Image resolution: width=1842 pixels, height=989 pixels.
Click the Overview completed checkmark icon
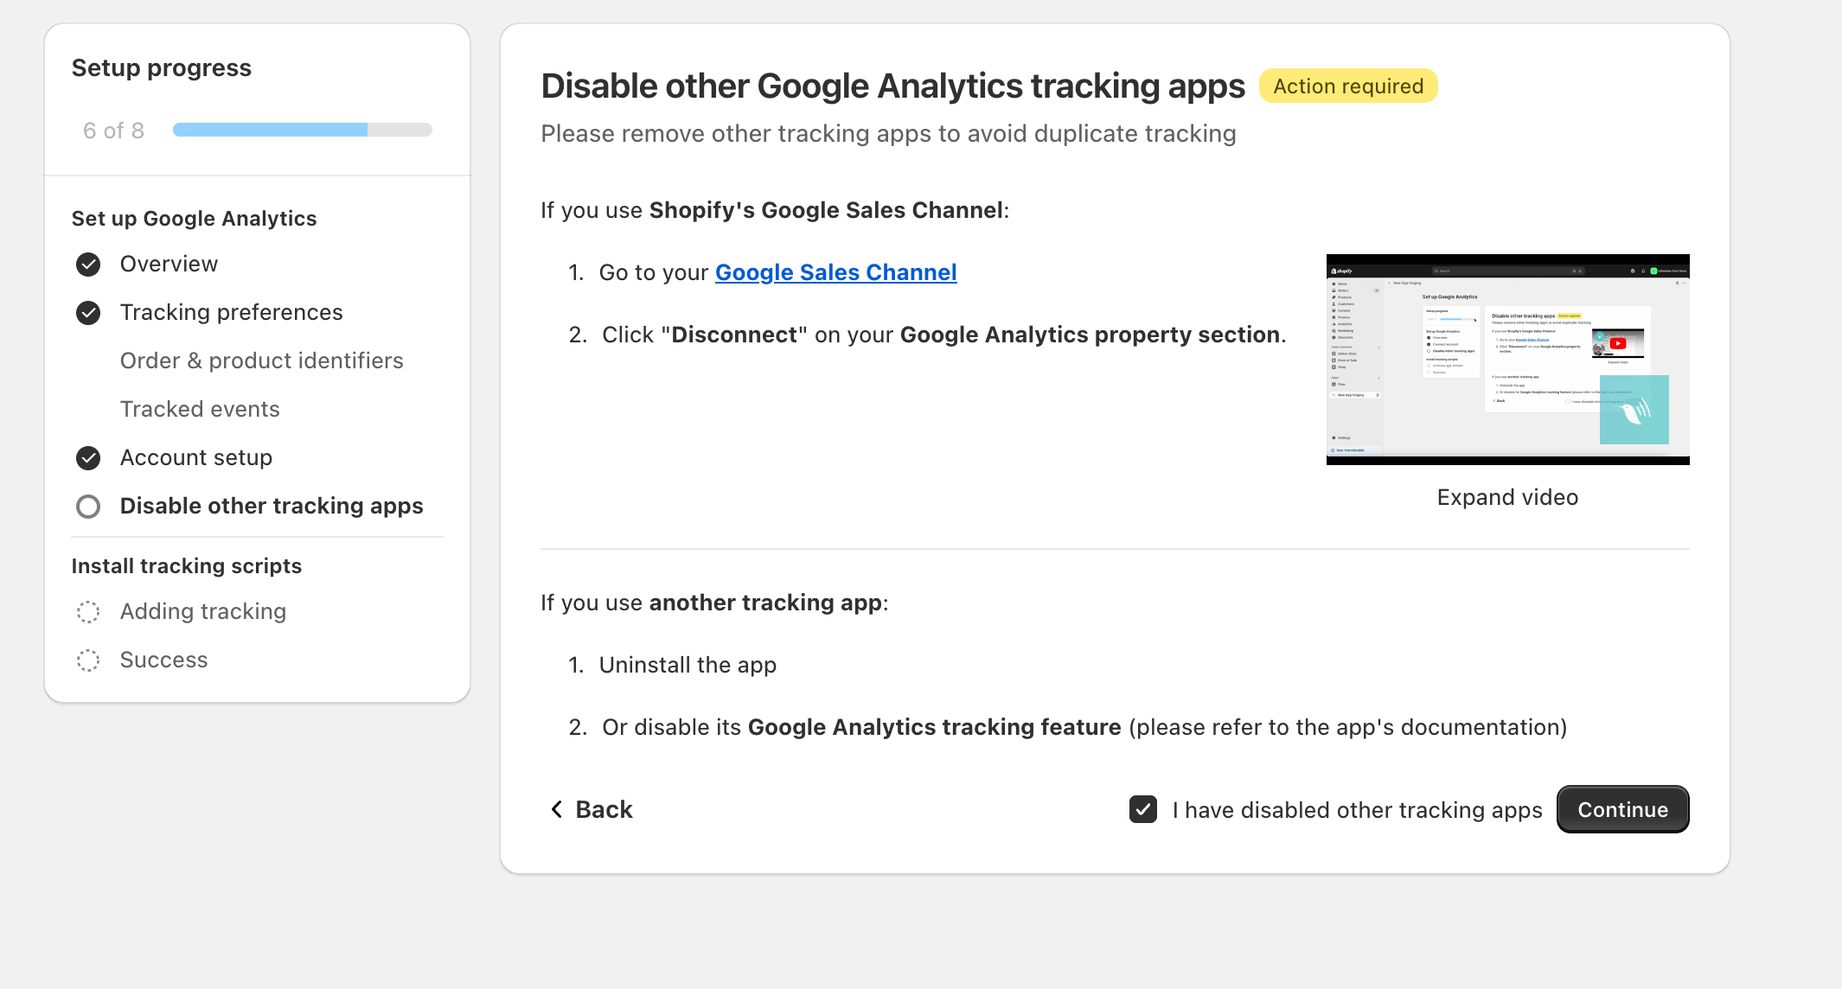tap(88, 265)
